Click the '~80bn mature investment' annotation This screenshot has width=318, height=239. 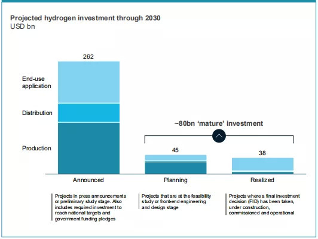[219, 123]
